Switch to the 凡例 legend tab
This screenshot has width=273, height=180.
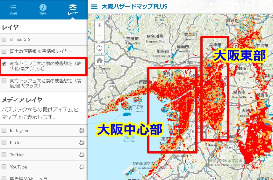[x=13, y=10]
